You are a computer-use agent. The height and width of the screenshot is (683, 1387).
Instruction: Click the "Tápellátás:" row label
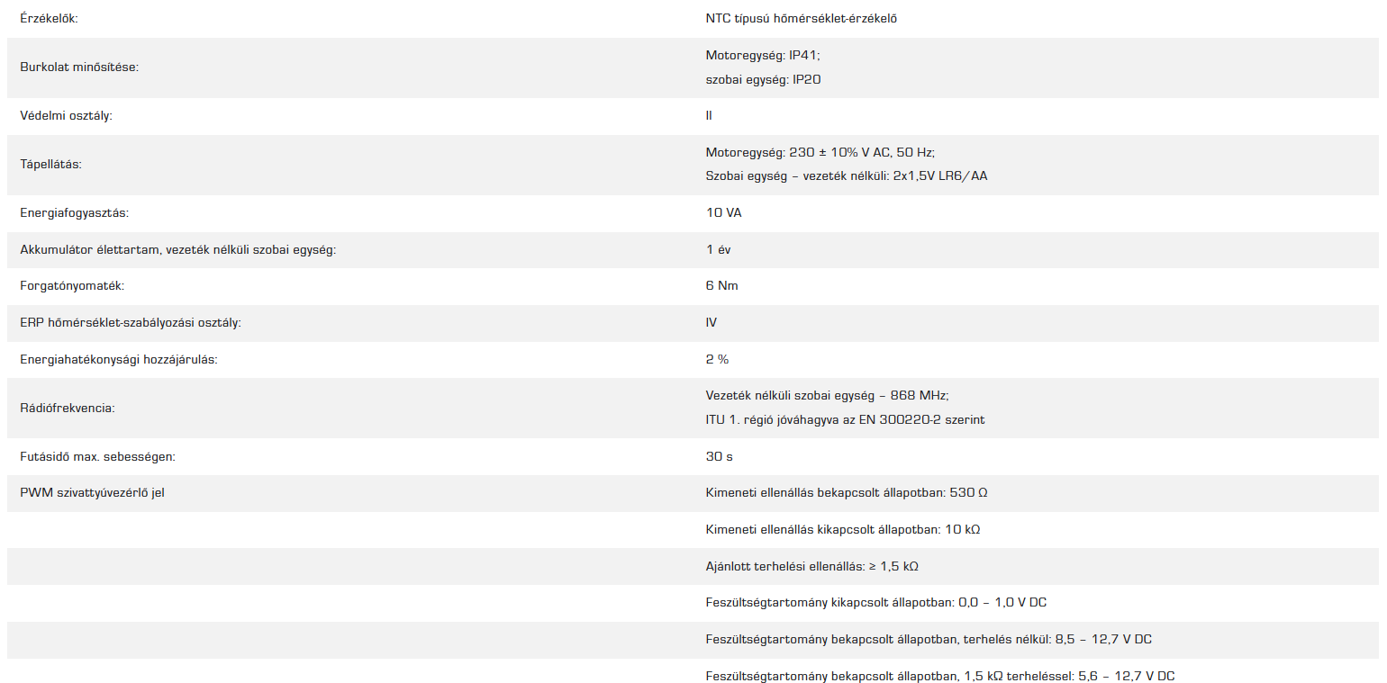(x=52, y=165)
